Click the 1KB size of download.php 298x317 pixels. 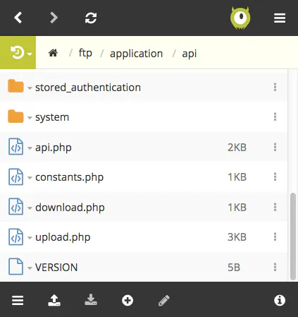(x=237, y=208)
